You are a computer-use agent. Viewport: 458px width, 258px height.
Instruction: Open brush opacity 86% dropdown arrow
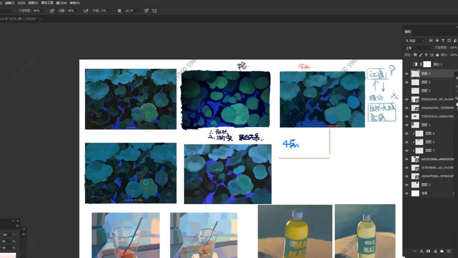pyautogui.click(x=45, y=11)
